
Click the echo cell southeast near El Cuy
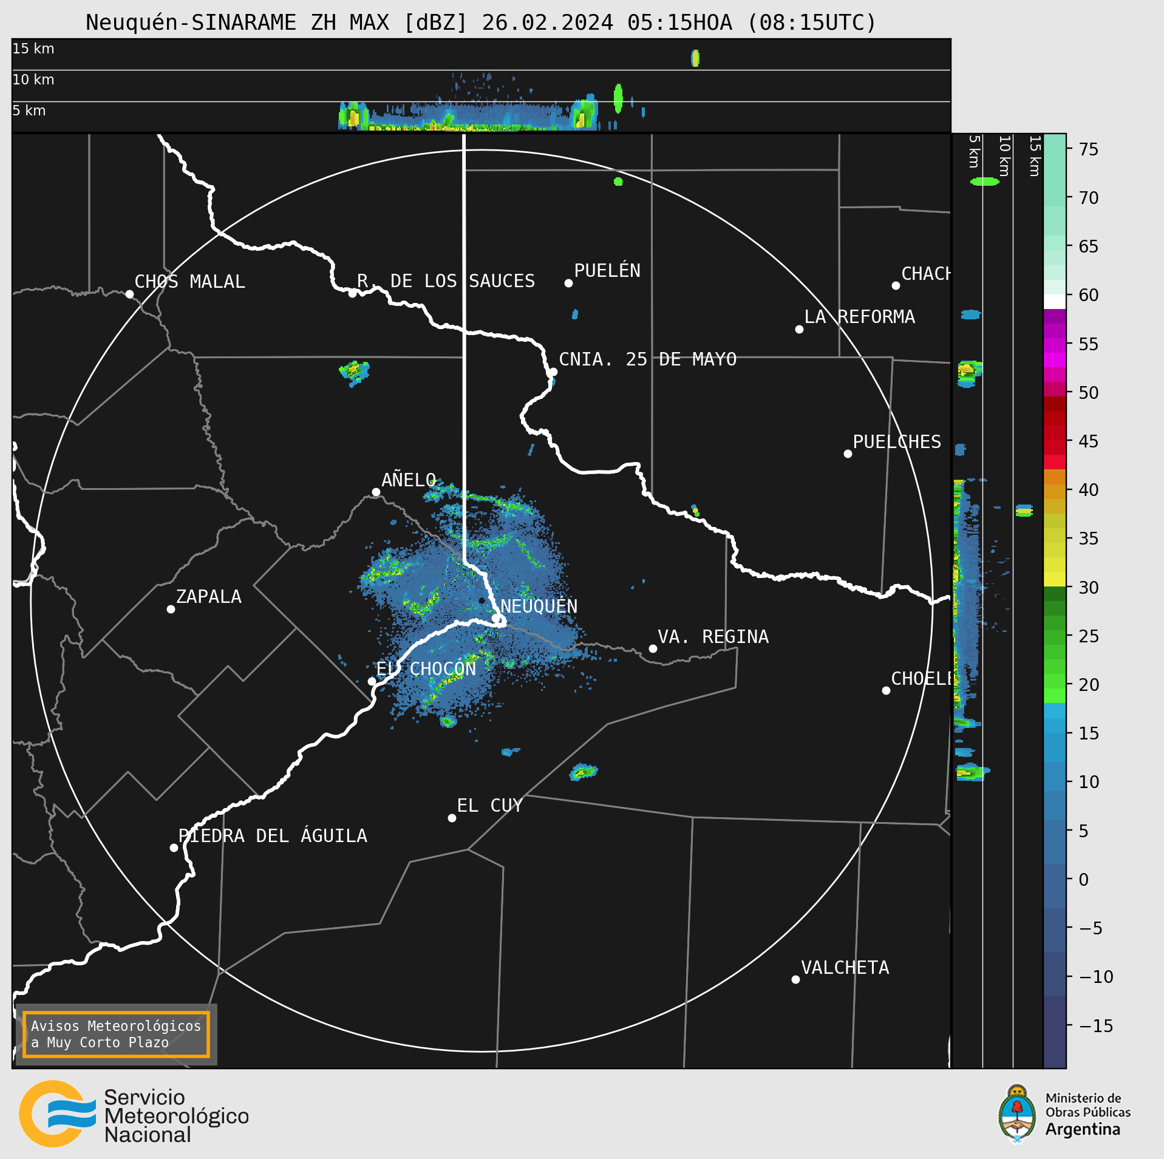584,772
